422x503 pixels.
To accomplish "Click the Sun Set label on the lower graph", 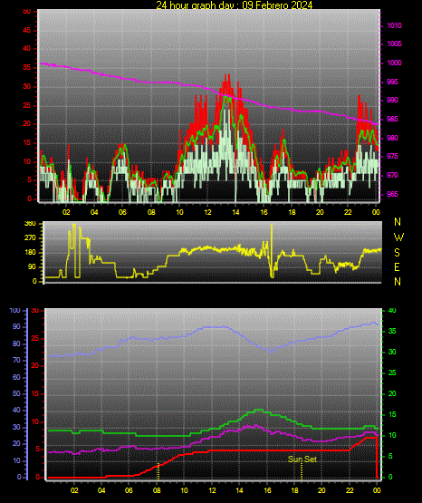I will point(302,459).
